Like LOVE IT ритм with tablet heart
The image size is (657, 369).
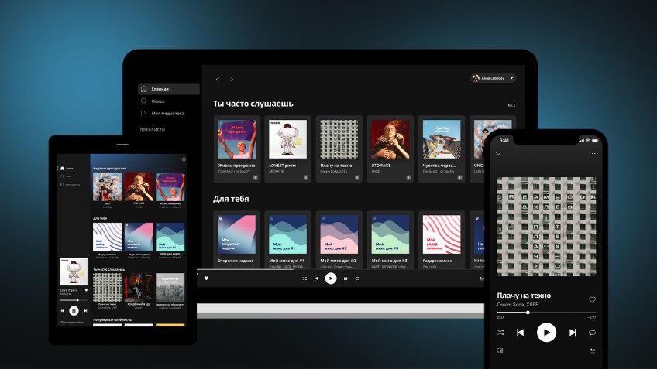[86, 290]
